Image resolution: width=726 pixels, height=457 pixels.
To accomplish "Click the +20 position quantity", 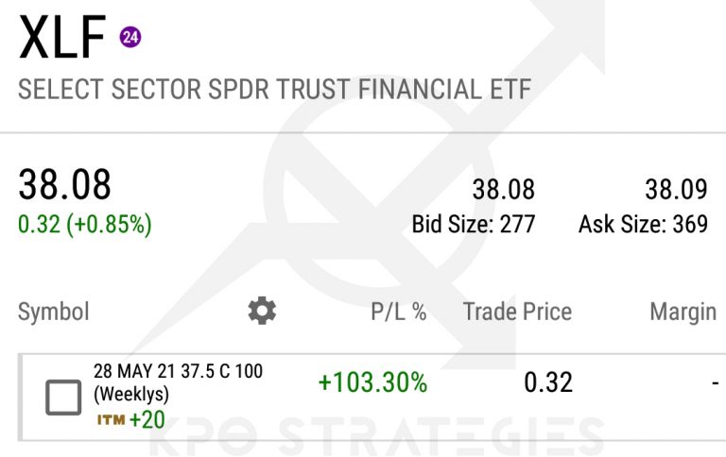I will coord(147,420).
